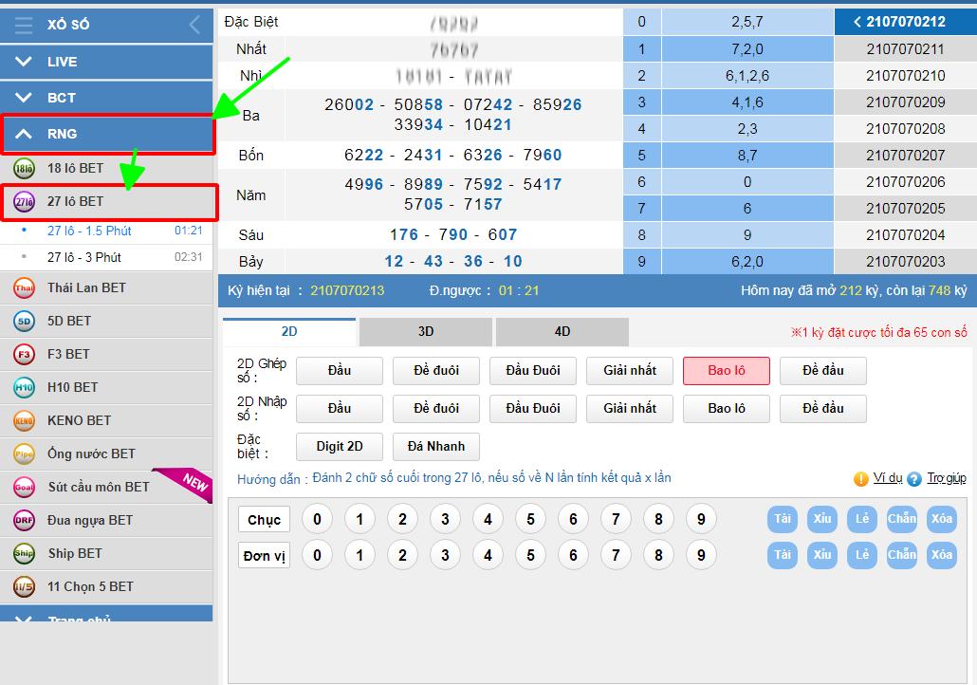This screenshot has width=977, height=685.
Task: Click the KENO BET icon
Action: [x=24, y=420]
